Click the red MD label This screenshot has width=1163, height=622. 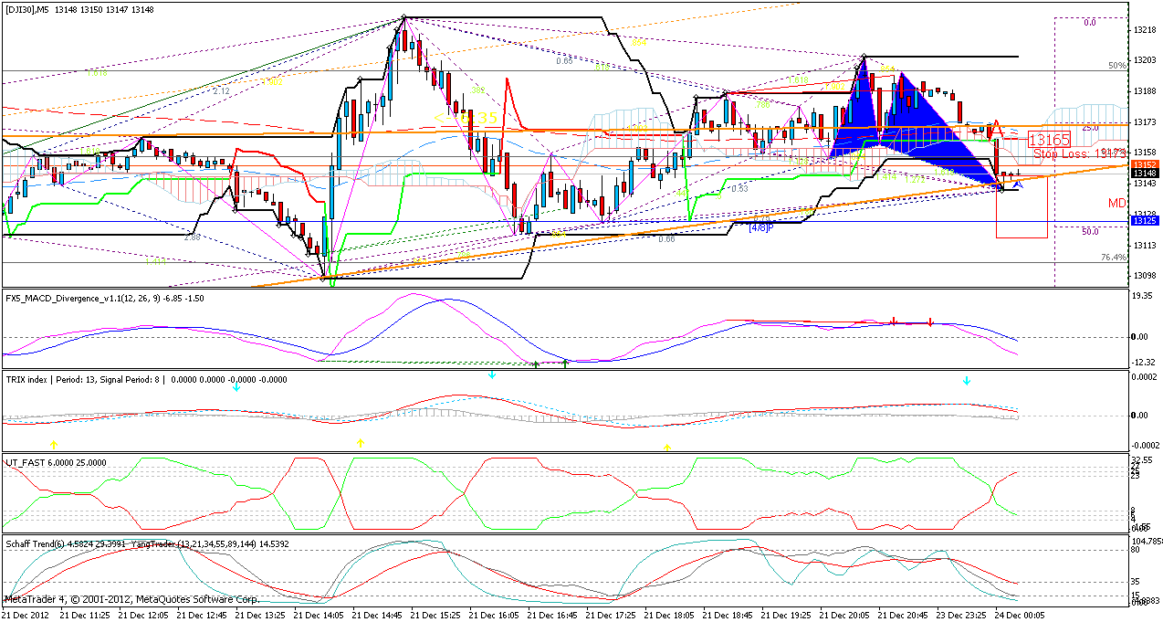click(x=1116, y=203)
